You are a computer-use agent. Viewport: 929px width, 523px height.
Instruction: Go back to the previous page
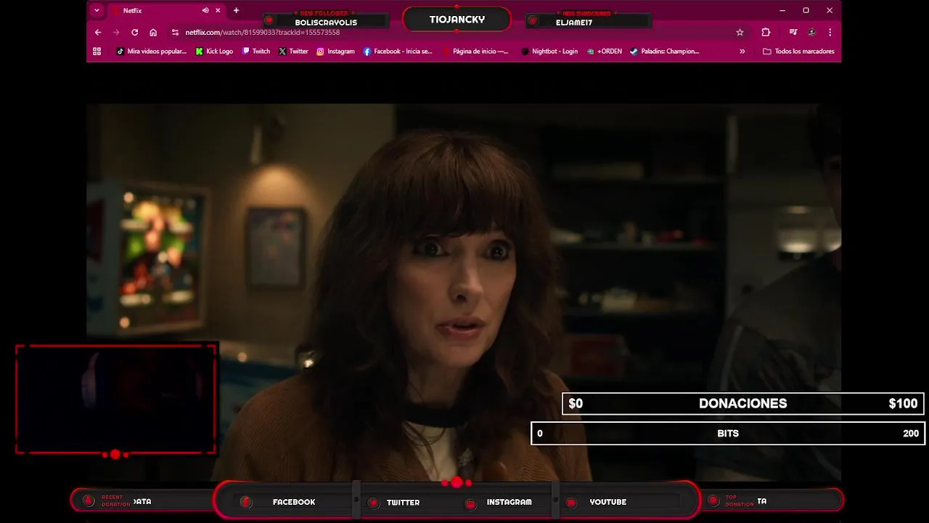(98, 33)
